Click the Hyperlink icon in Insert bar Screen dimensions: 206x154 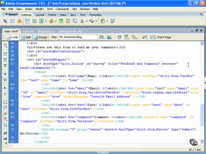pyautogui.click(x=6, y=21)
